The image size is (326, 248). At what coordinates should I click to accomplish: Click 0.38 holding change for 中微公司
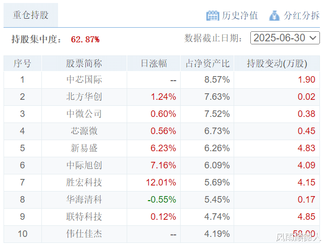tap(306, 114)
